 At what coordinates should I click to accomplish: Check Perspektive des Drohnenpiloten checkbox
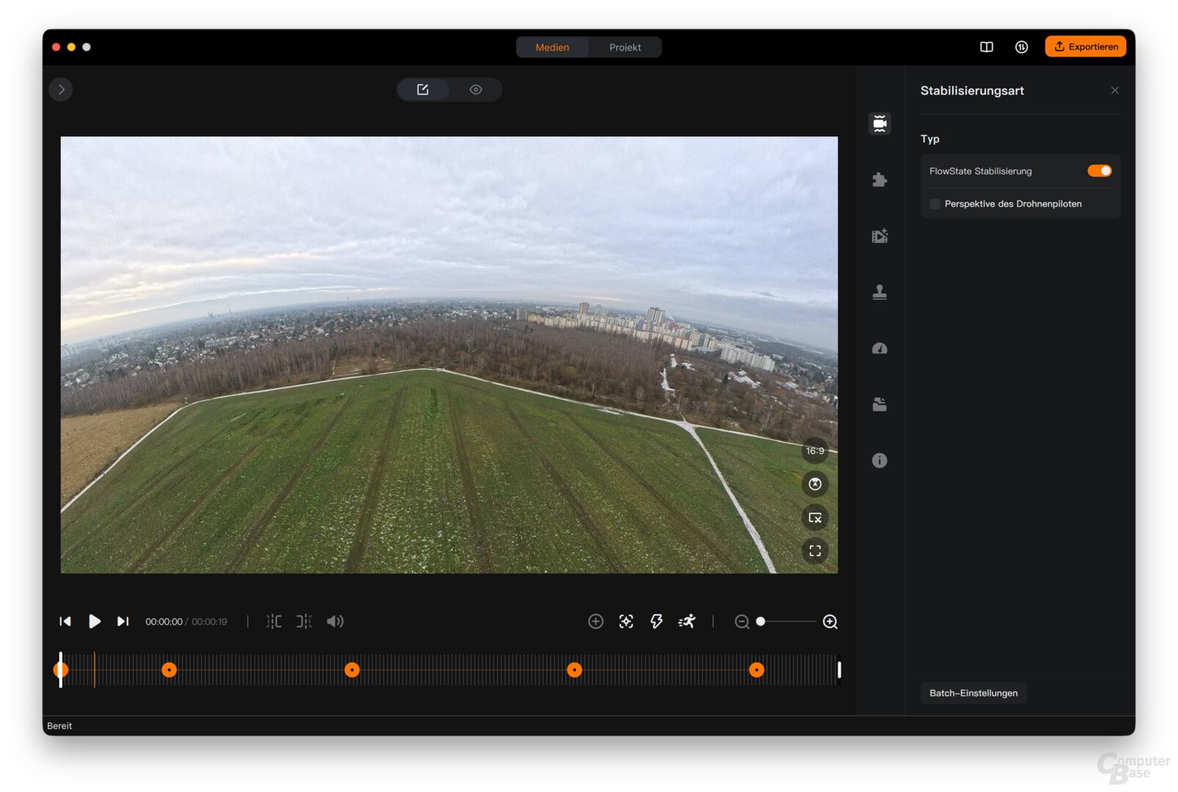[x=934, y=204]
